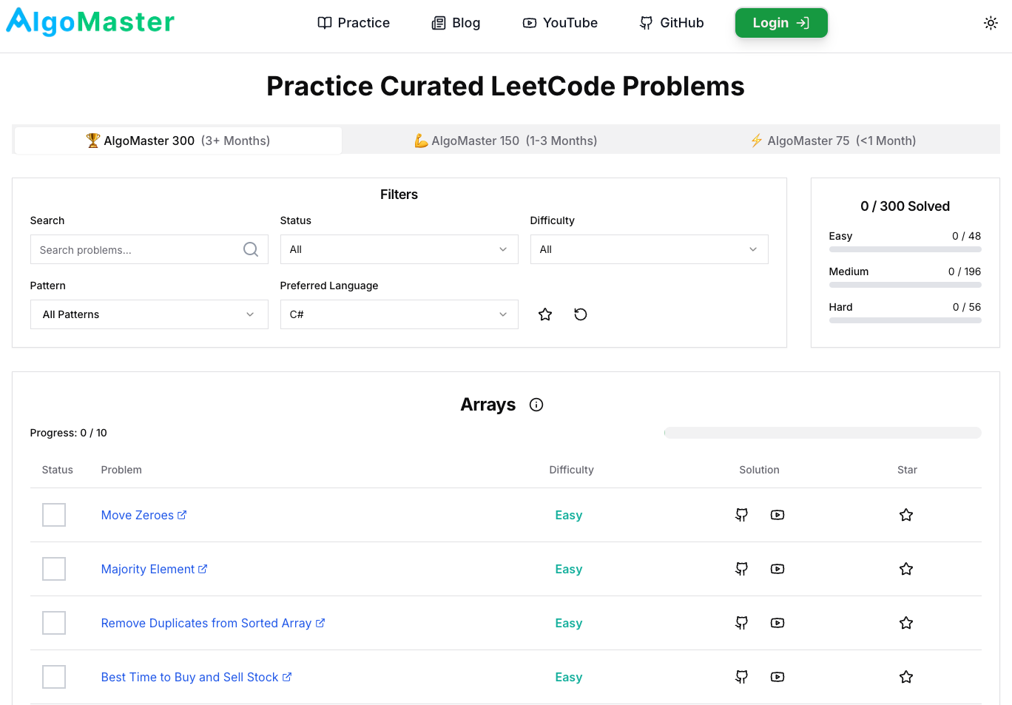Star the Best Time to Buy and Sell Stock problem
This screenshot has width=1012, height=705.
[x=906, y=677]
